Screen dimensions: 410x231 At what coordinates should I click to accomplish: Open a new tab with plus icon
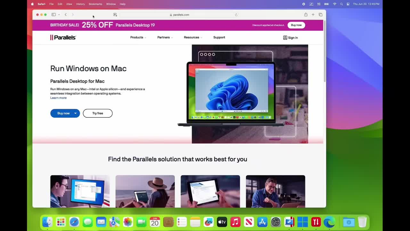click(x=313, y=15)
